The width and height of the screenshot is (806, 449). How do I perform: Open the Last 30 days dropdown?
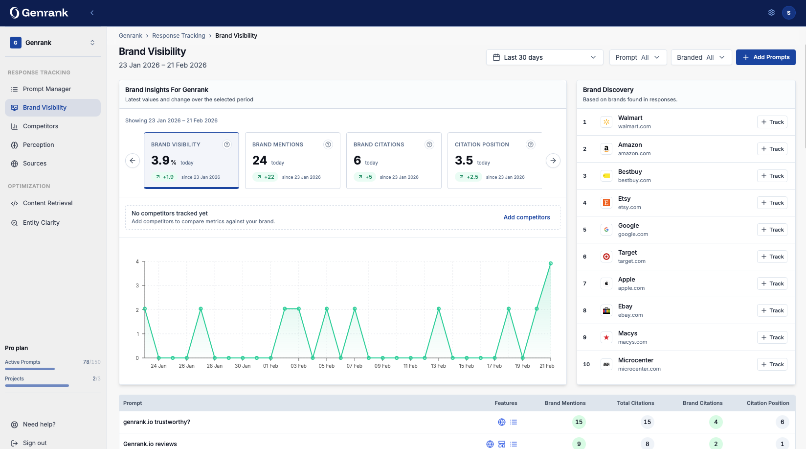(544, 57)
